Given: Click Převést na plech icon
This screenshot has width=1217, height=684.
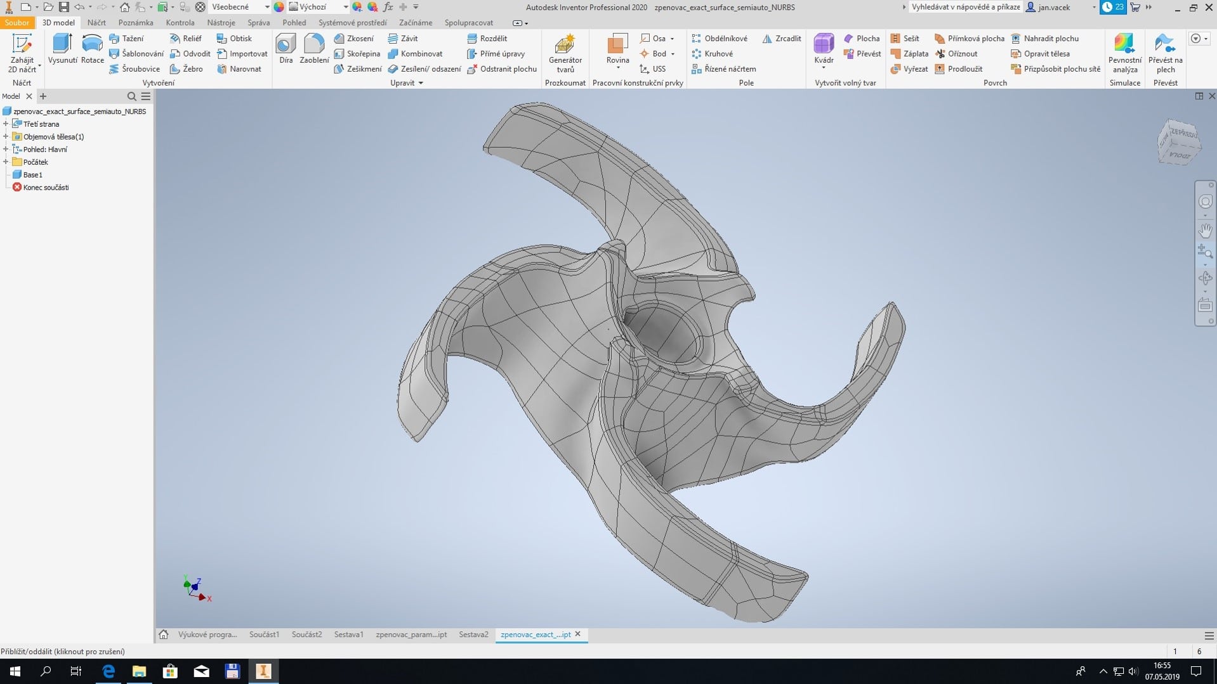Looking at the screenshot, I should pyautogui.click(x=1165, y=54).
